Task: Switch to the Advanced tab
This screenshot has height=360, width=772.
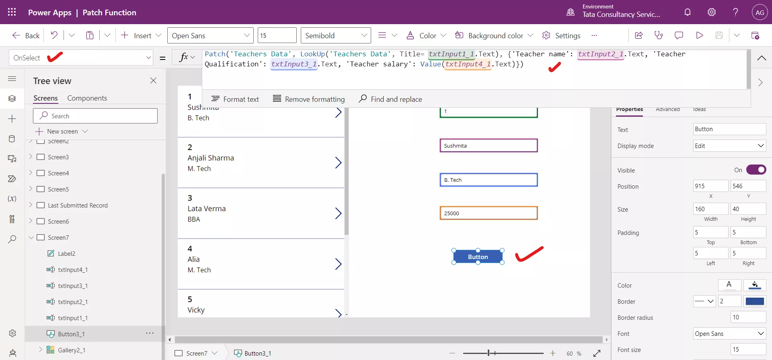Action: coord(667,109)
